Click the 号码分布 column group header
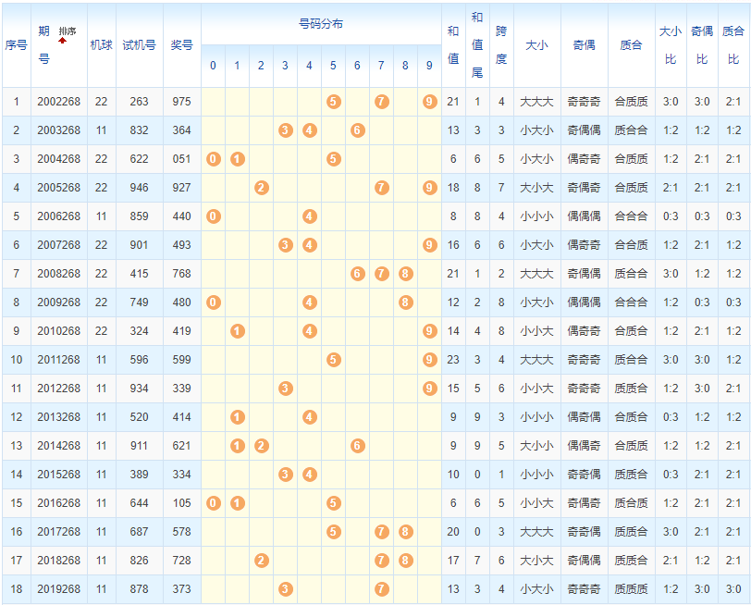Image resolution: width=751 pixels, height=605 pixels. point(321,24)
